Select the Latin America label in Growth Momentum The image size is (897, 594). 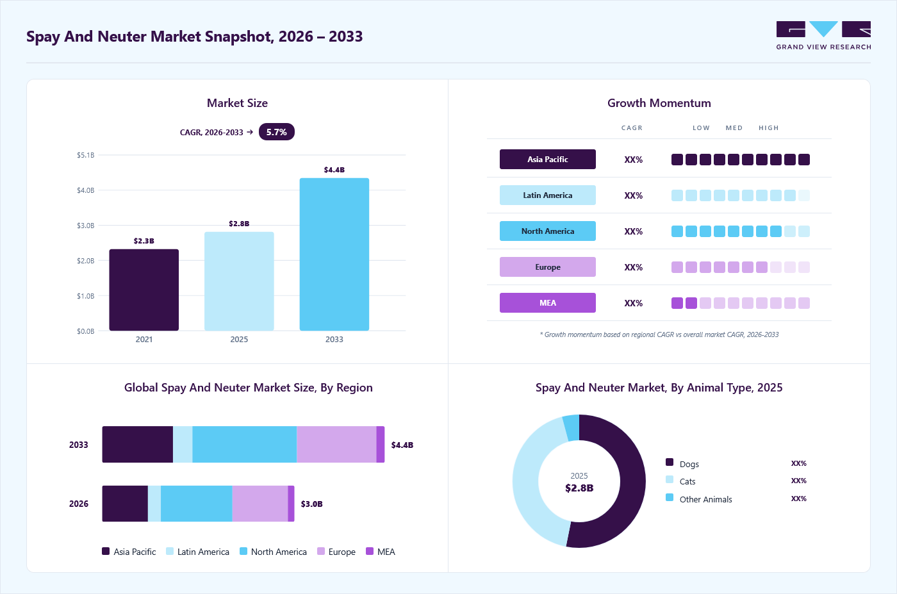[548, 195]
